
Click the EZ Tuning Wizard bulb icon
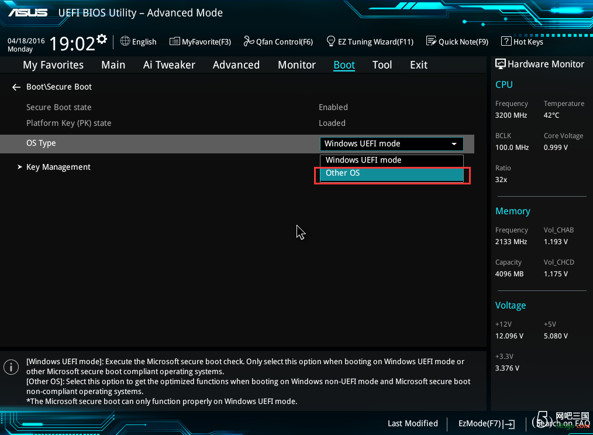(x=330, y=41)
